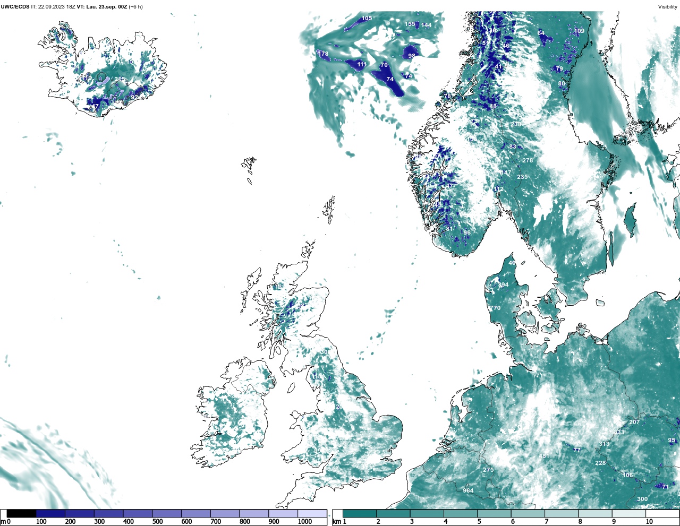
Task: Click the '964' visibility value on the map
Action: point(468,490)
